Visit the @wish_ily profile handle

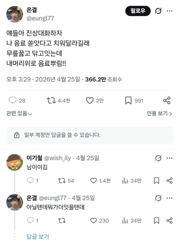pyautogui.click(x=58, y=158)
